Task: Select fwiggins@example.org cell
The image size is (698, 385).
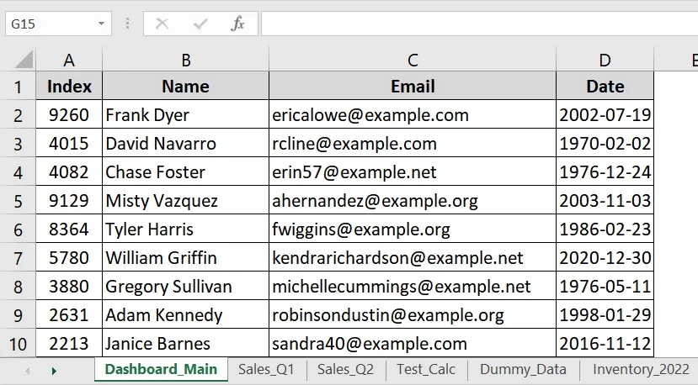Action: click(x=413, y=229)
